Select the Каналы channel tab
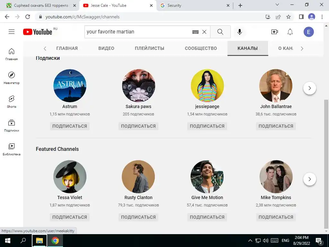329x247 pixels. pyautogui.click(x=248, y=48)
